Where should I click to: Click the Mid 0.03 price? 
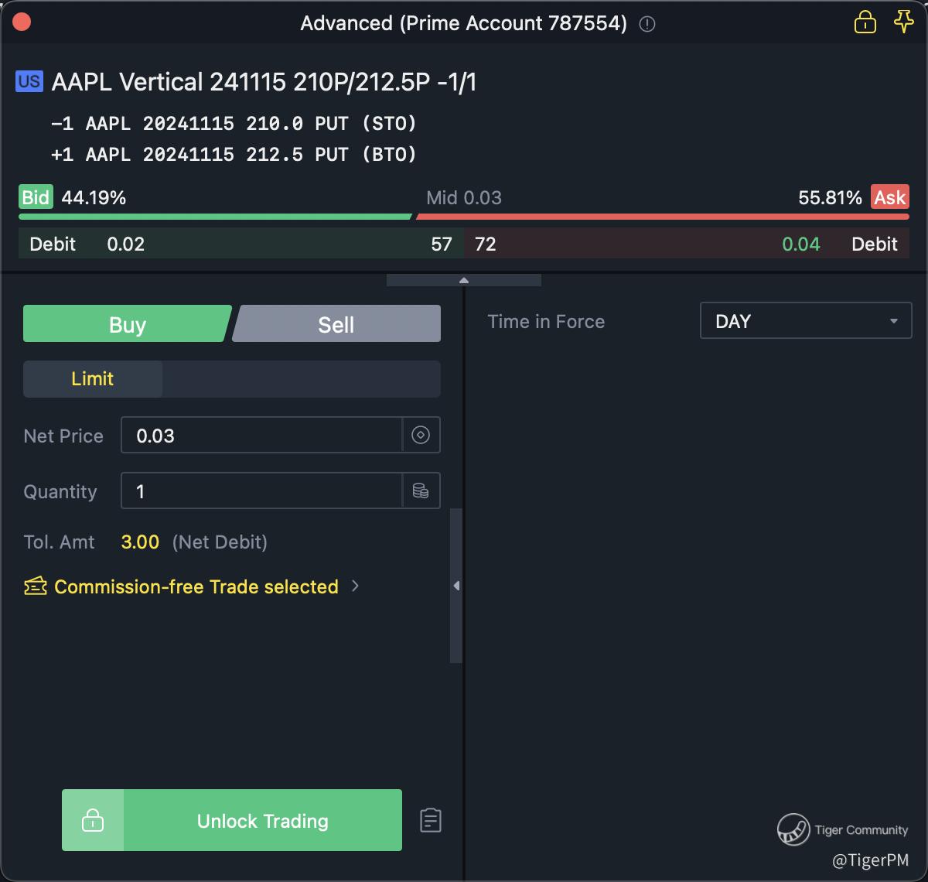(464, 197)
